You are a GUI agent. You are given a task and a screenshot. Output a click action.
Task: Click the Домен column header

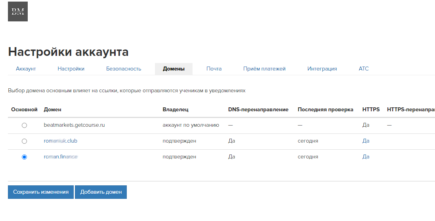(x=52, y=110)
